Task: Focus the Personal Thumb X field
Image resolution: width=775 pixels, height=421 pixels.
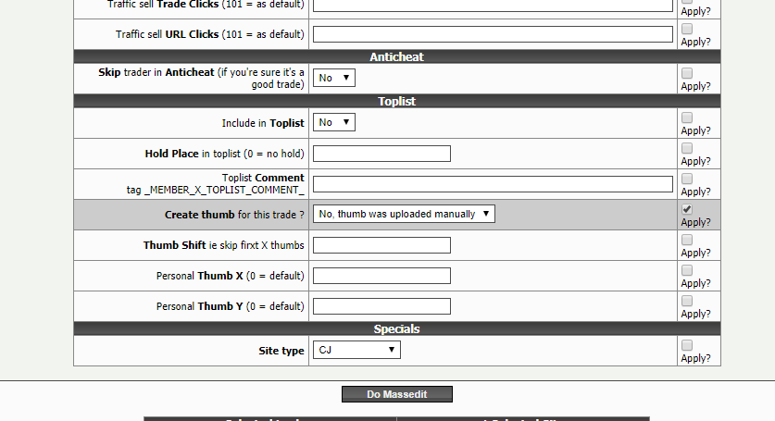Action: pos(381,276)
